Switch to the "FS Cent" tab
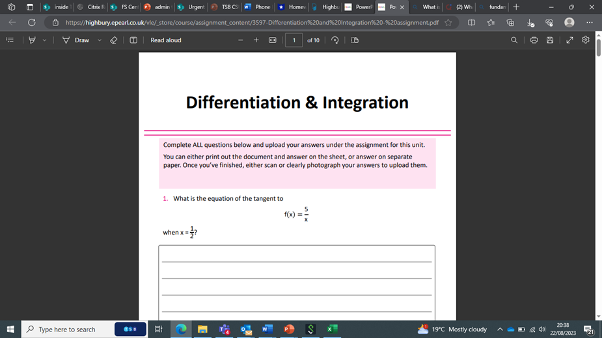The height and width of the screenshot is (338, 602). pos(124,7)
